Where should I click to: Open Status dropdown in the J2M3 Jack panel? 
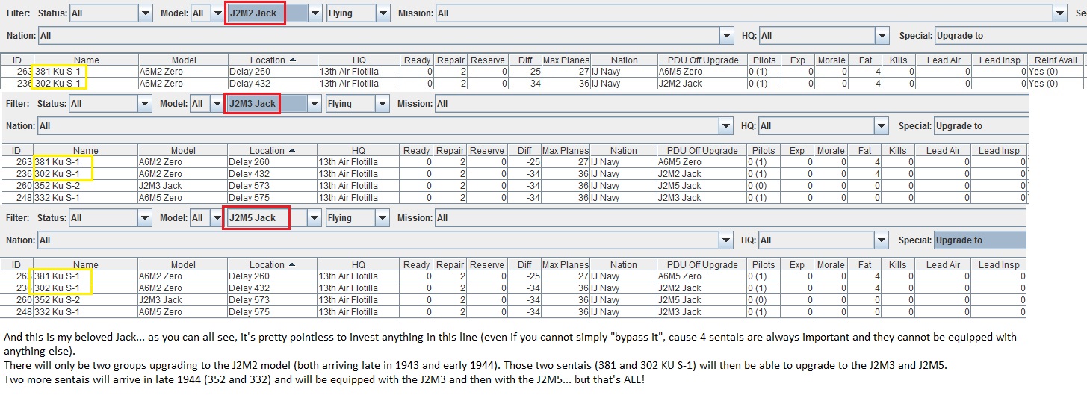tap(111, 104)
